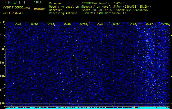Screen dimensions: 172x109
Task: Click the kHz axis unit label
Action: pyautogui.click(x=2, y=22)
